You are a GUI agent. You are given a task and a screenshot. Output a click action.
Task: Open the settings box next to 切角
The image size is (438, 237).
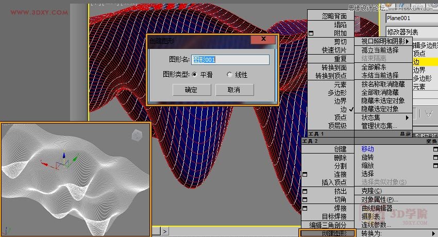(x=305, y=200)
